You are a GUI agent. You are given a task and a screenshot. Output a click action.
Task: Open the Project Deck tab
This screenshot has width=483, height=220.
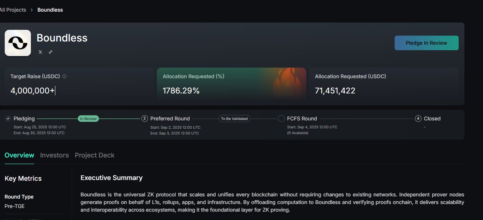(x=95, y=155)
